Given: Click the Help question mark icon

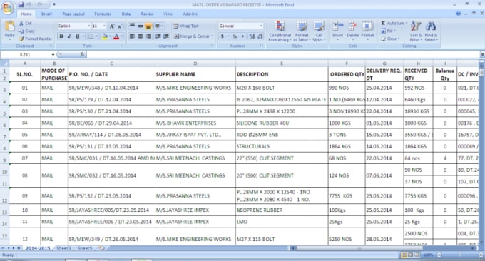Looking at the screenshot, I should 459,14.
